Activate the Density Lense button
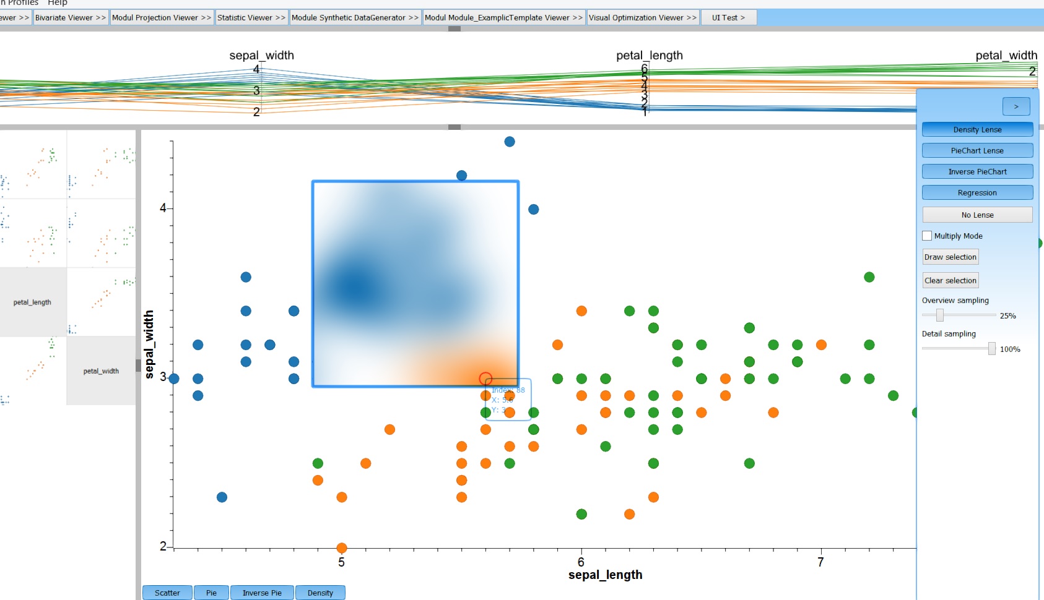Image resolution: width=1044 pixels, height=600 pixels. (x=977, y=129)
